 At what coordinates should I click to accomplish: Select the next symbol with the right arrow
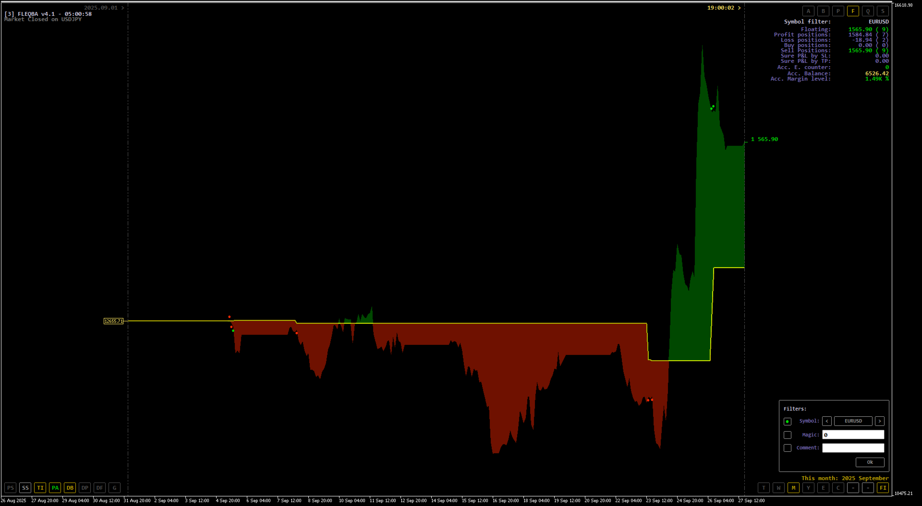coord(880,421)
